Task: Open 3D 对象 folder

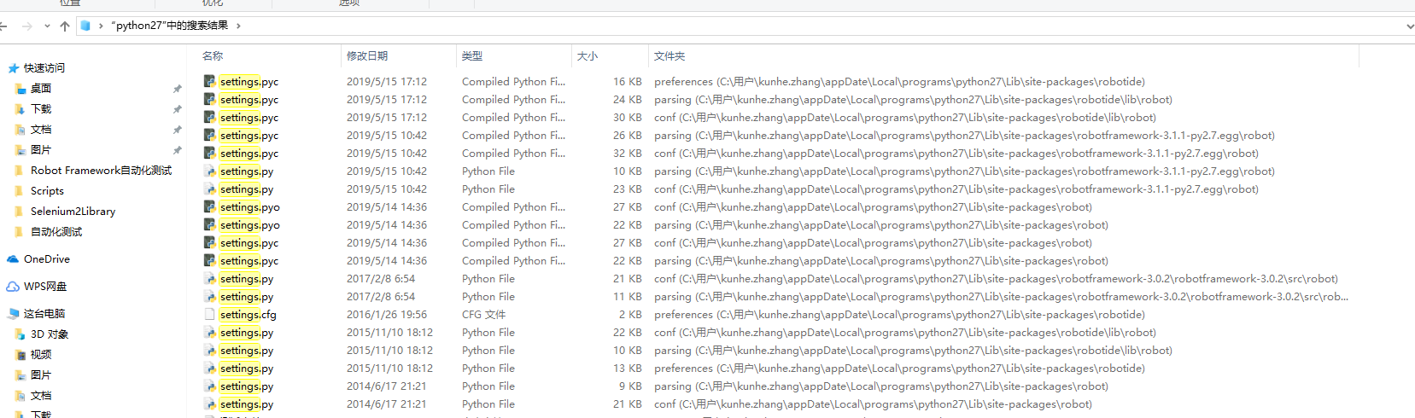Action: [50, 334]
